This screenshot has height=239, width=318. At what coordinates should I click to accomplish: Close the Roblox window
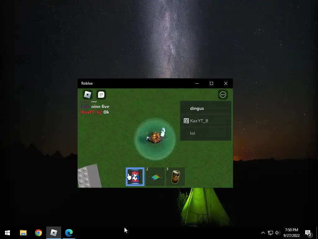coord(226,83)
